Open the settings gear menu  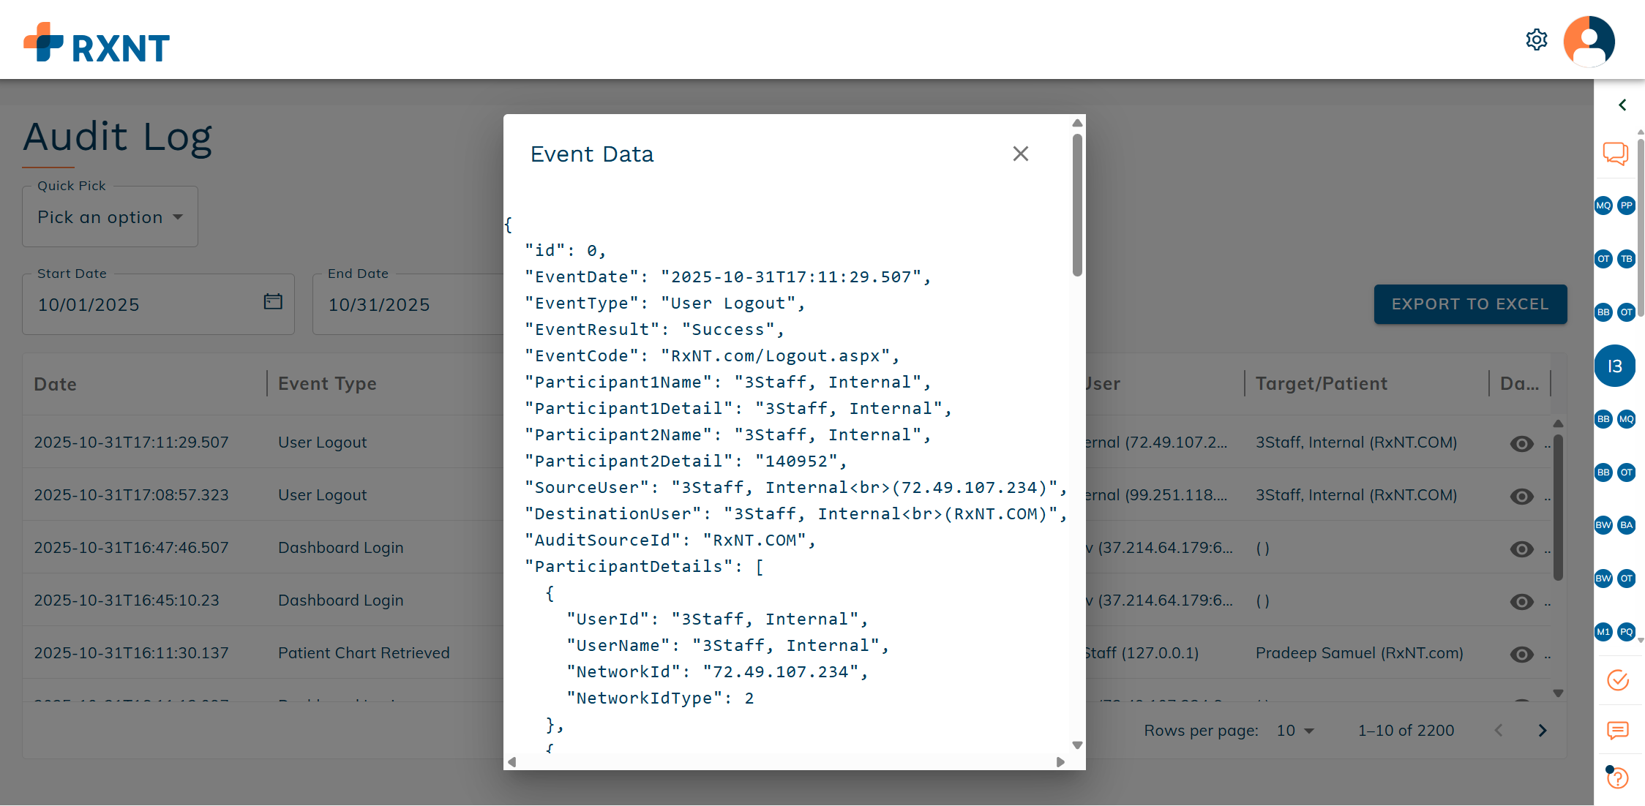tap(1536, 39)
